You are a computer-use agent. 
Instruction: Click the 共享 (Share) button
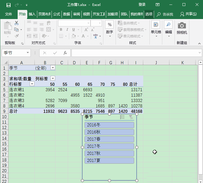[x=188, y=14]
